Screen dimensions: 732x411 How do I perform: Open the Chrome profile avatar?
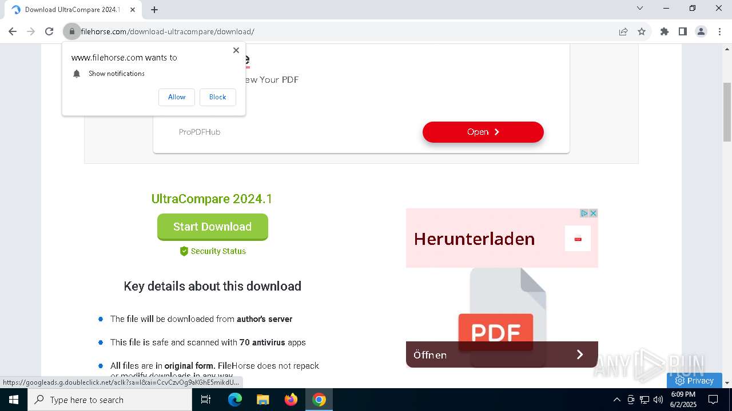click(701, 31)
